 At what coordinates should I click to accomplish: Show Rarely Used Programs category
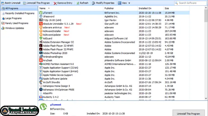click(17, 23)
